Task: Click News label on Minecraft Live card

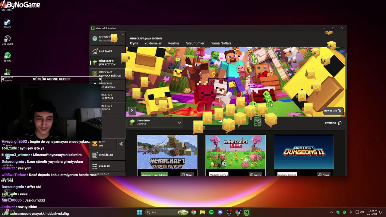Action: point(255,175)
